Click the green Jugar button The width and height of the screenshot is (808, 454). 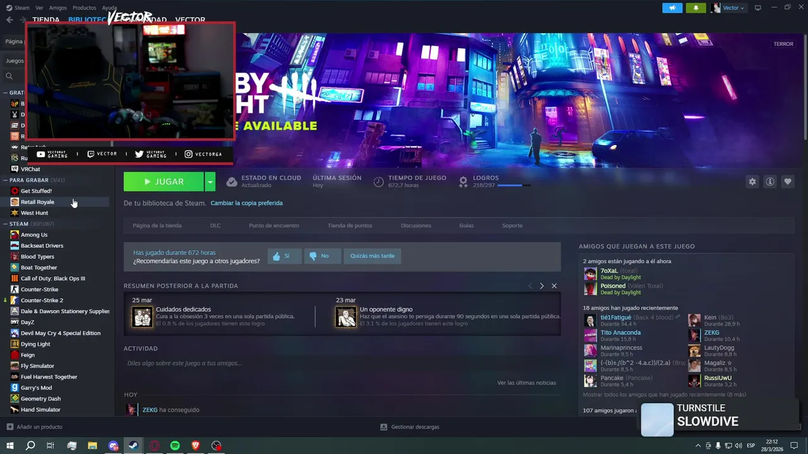coord(163,182)
